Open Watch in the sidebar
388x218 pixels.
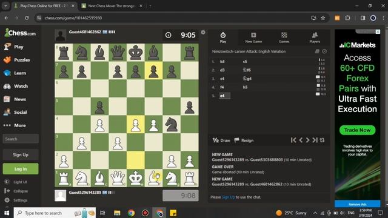pyautogui.click(x=16, y=86)
